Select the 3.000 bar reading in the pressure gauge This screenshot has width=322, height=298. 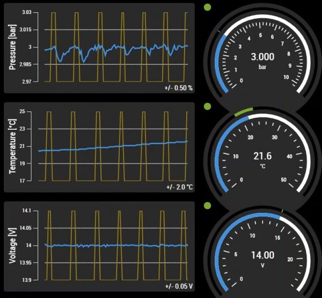point(262,57)
